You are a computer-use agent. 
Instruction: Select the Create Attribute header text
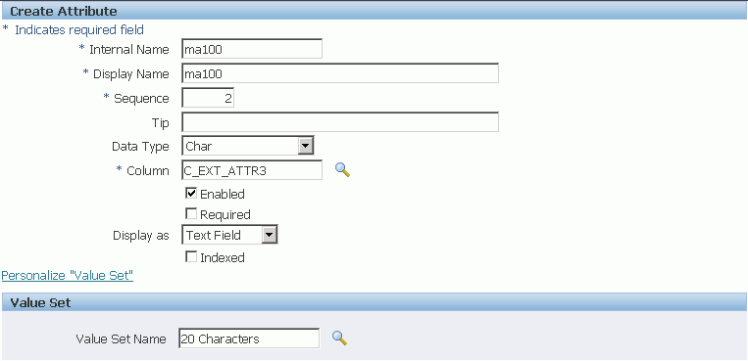coord(64,11)
